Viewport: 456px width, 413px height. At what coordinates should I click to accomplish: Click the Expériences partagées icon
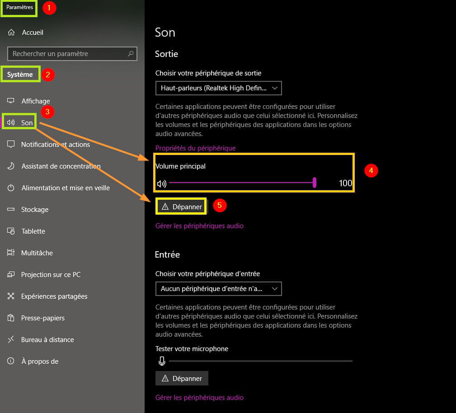coord(11,296)
